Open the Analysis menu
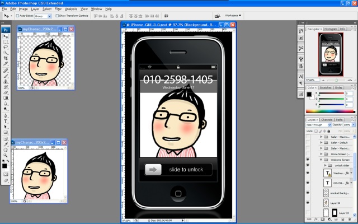 71,9
